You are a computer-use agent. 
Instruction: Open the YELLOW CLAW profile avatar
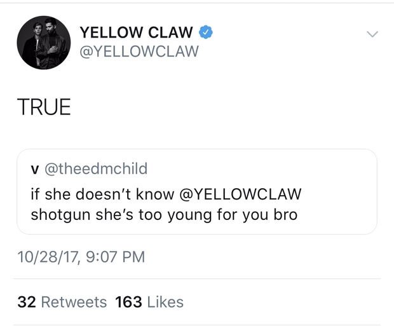pyautogui.click(x=43, y=42)
